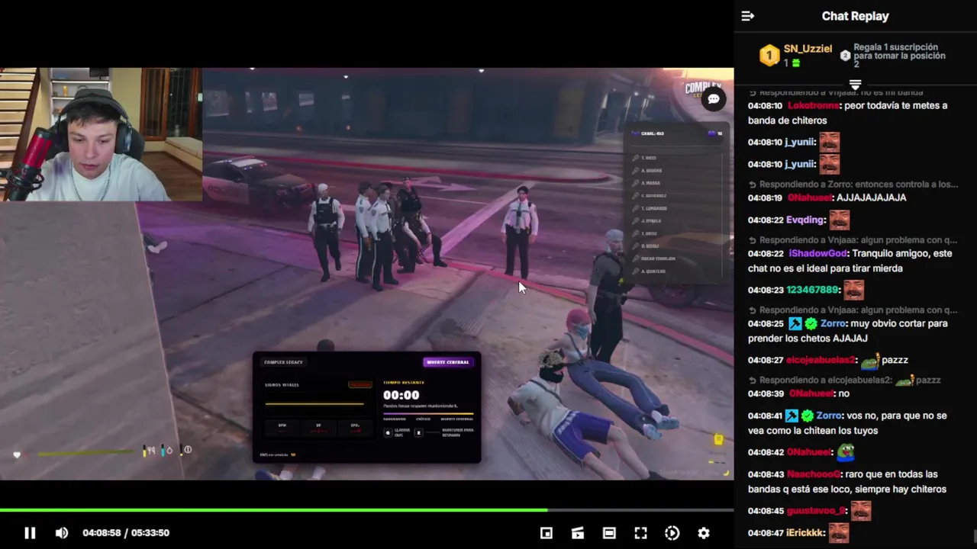The width and height of the screenshot is (977, 549).
Task: Click the clip creation icon
Action: tap(578, 533)
